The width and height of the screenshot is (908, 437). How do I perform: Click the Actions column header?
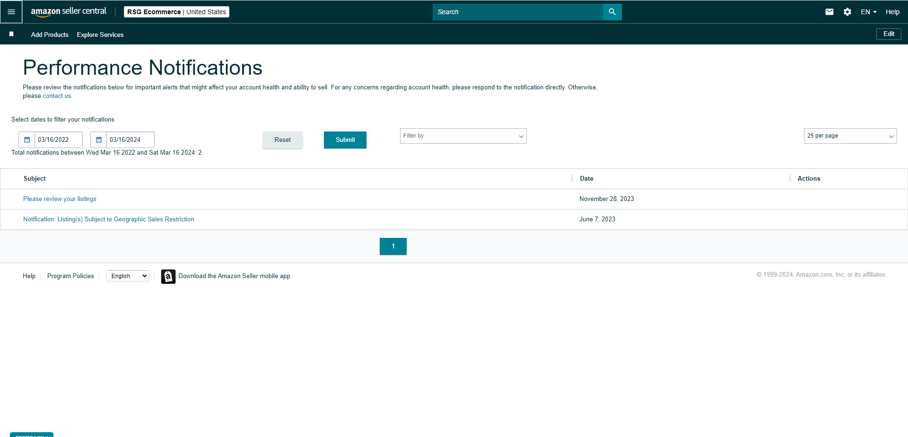tap(809, 179)
